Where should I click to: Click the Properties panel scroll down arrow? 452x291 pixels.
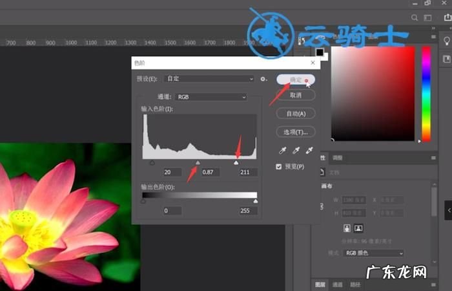coord(435,262)
